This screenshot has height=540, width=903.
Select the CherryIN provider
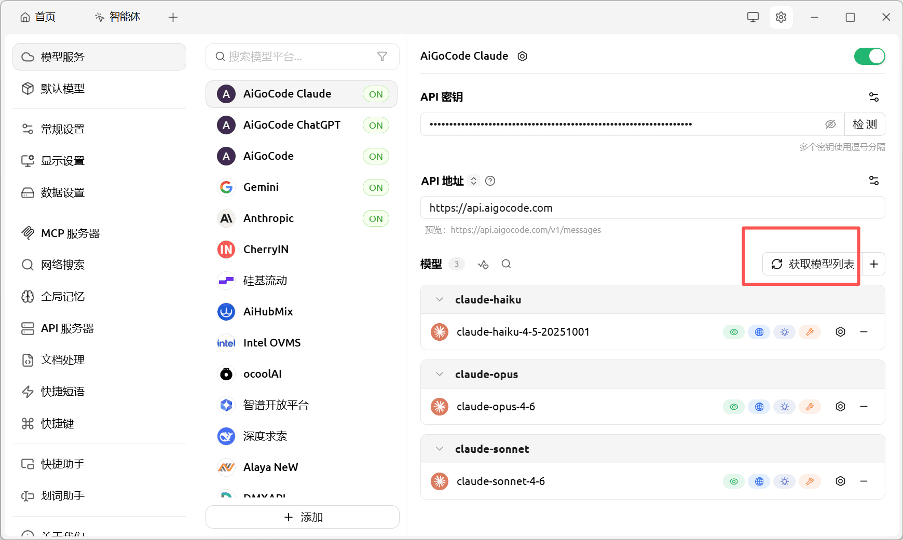302,250
